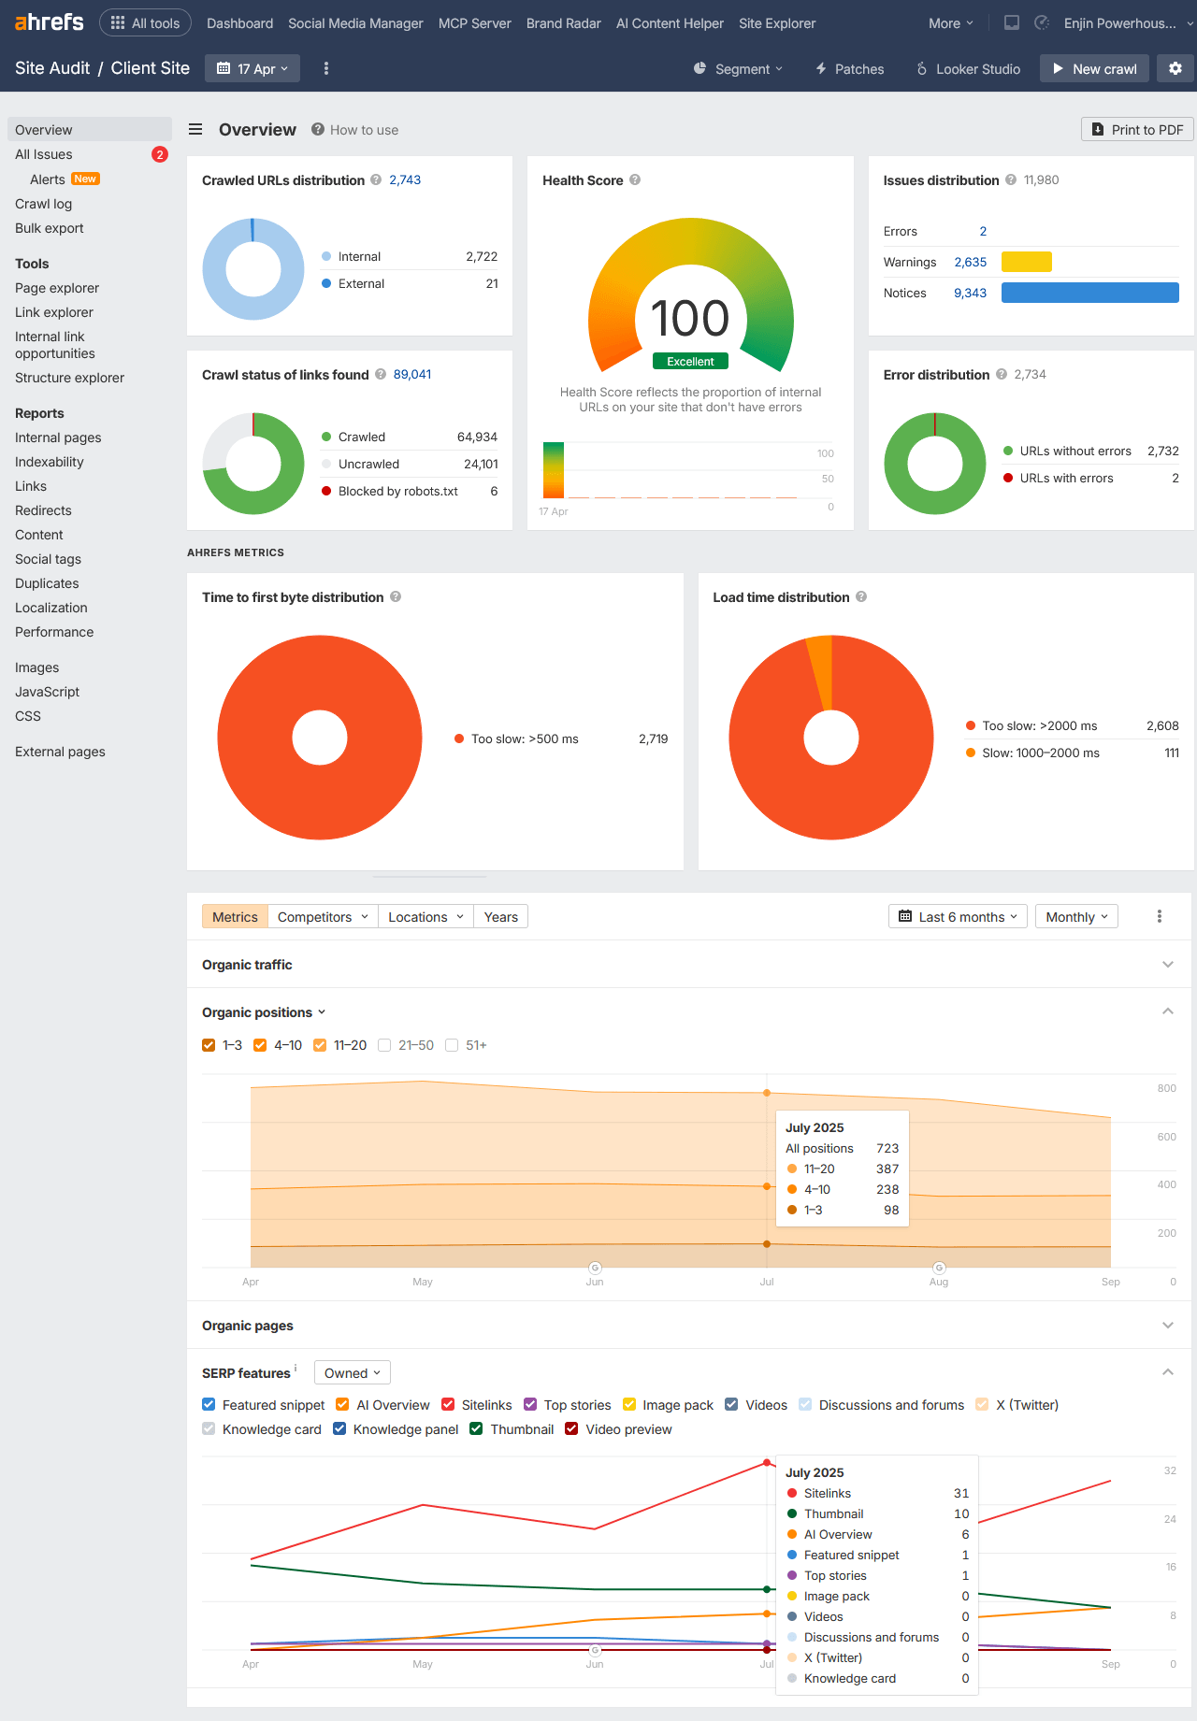Click the Google update marker at Jun
Viewport: 1197px width, 1721px height.
595,1268
